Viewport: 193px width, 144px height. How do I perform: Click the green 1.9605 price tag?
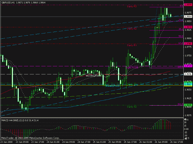click(x=188, y=105)
